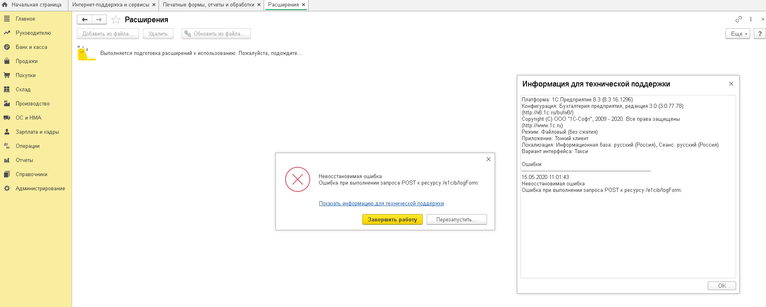Go to the Начальная страница tab
The height and width of the screenshot is (307, 766).
coord(36,5)
